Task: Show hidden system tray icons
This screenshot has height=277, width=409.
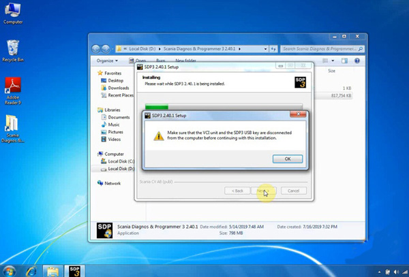Action: [x=379, y=272]
